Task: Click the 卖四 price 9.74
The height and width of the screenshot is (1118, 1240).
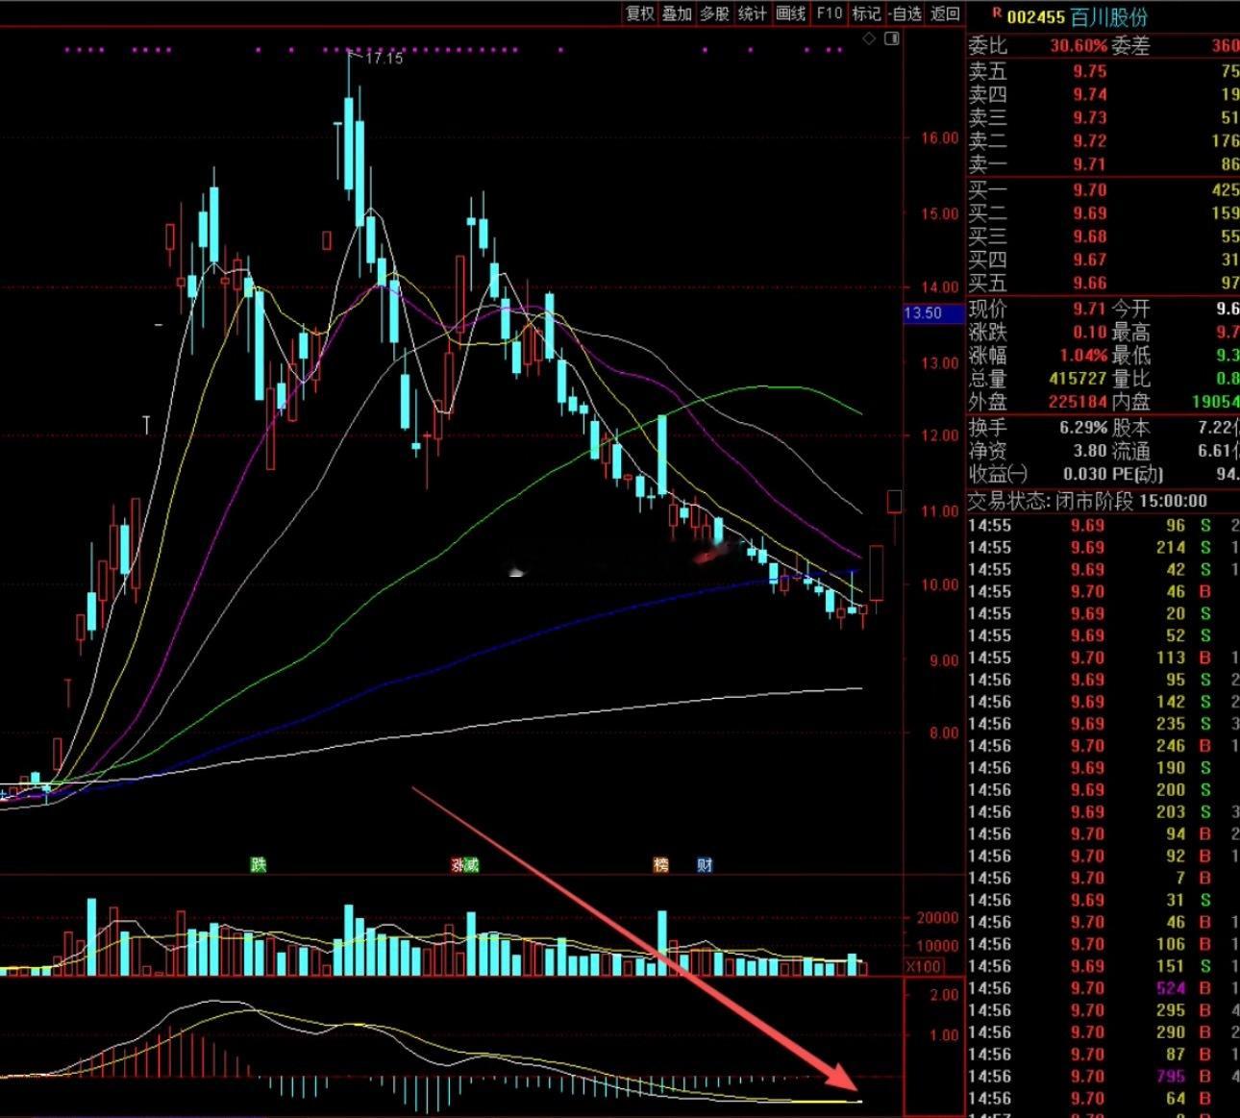Action: (x=1090, y=94)
